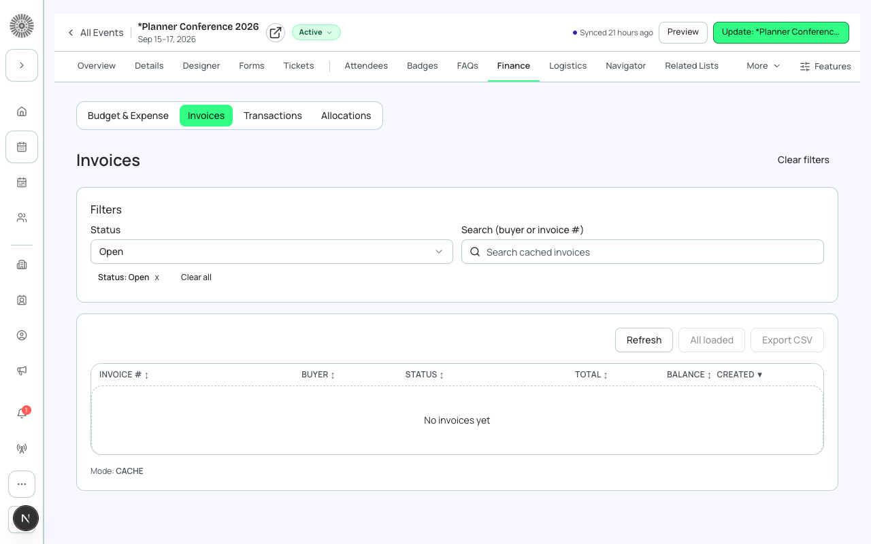Viewport: 871px width, 544px height.
Task: Open the building venues icon in sidebar
Action: (22, 265)
